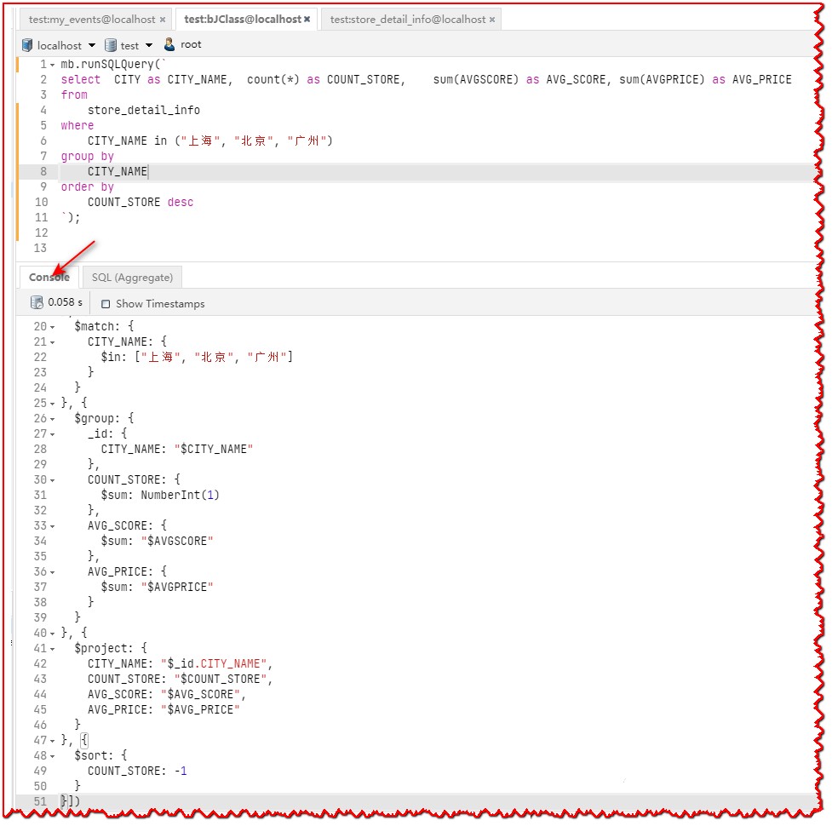Switch to the SQL (Aggregate) tab
The height and width of the screenshot is (826, 832).
point(132,277)
